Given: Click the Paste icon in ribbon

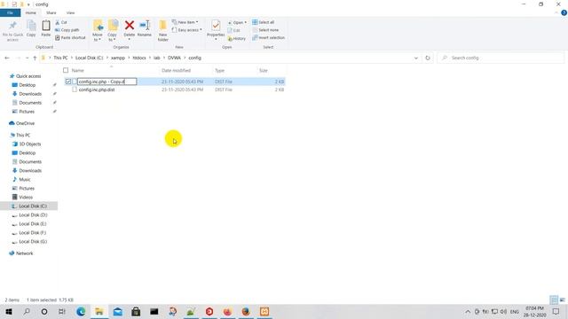Looking at the screenshot, I should click(46, 26).
